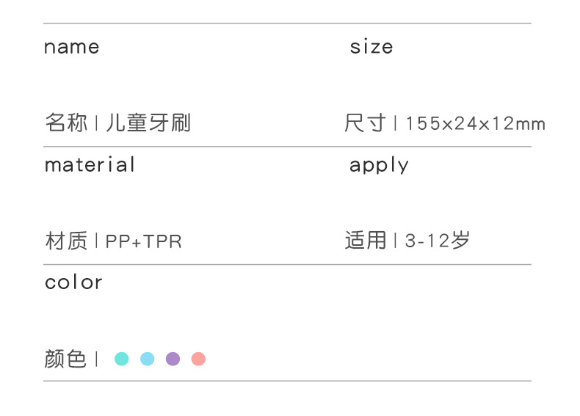Viewport: 580px width, 416px height.
Task: Click the 材质 label
Action: tap(66, 241)
